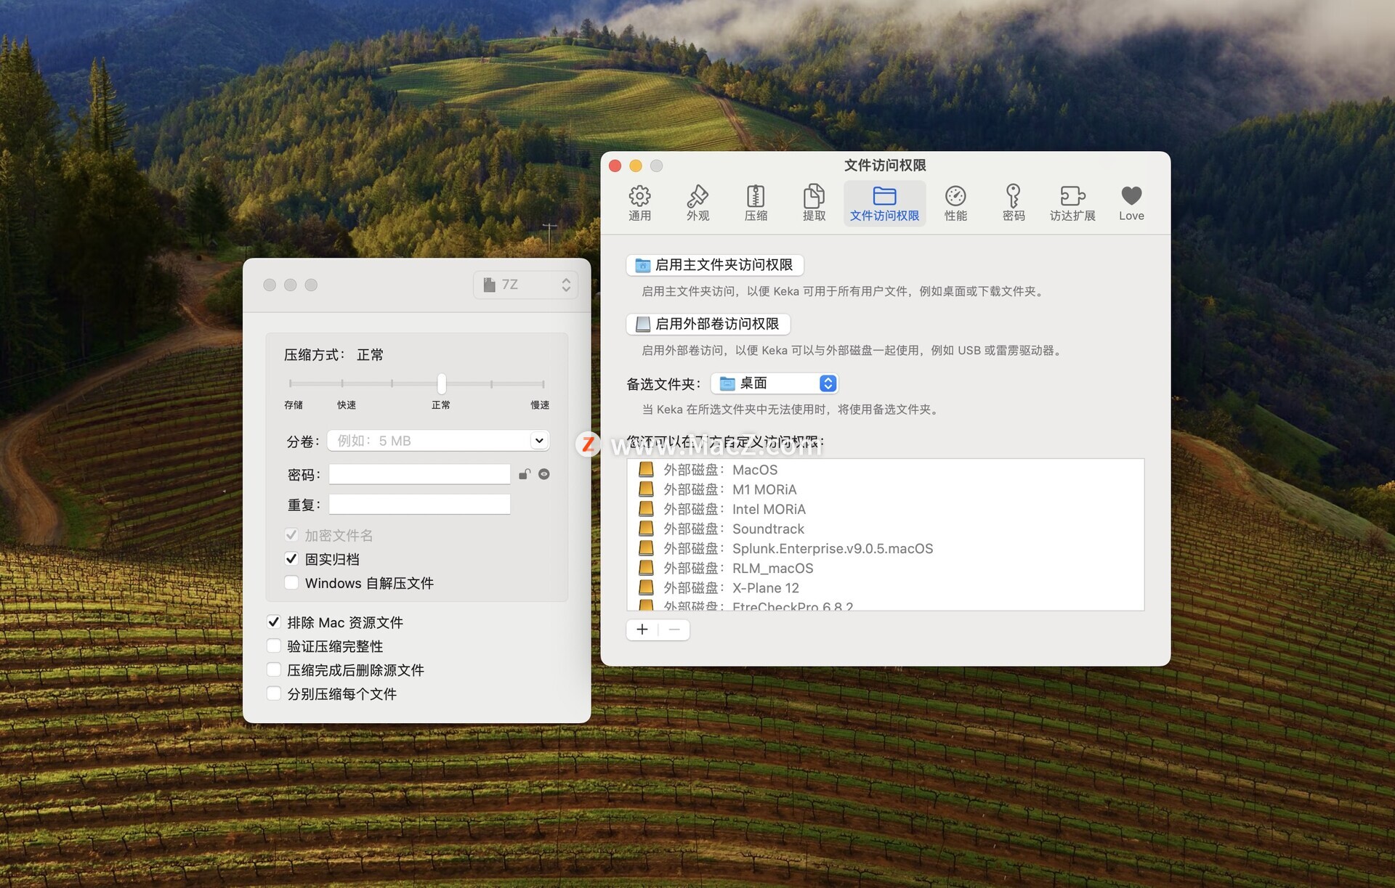1395x888 pixels.
Task: Click the minus button under access list
Action: coord(674,630)
